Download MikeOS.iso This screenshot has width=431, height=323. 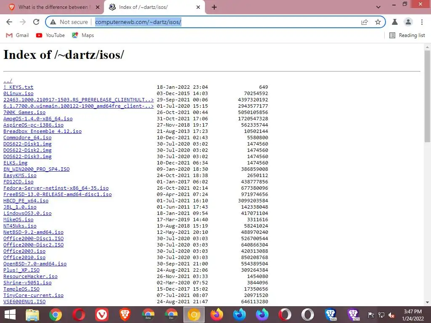pyautogui.click(x=18, y=220)
